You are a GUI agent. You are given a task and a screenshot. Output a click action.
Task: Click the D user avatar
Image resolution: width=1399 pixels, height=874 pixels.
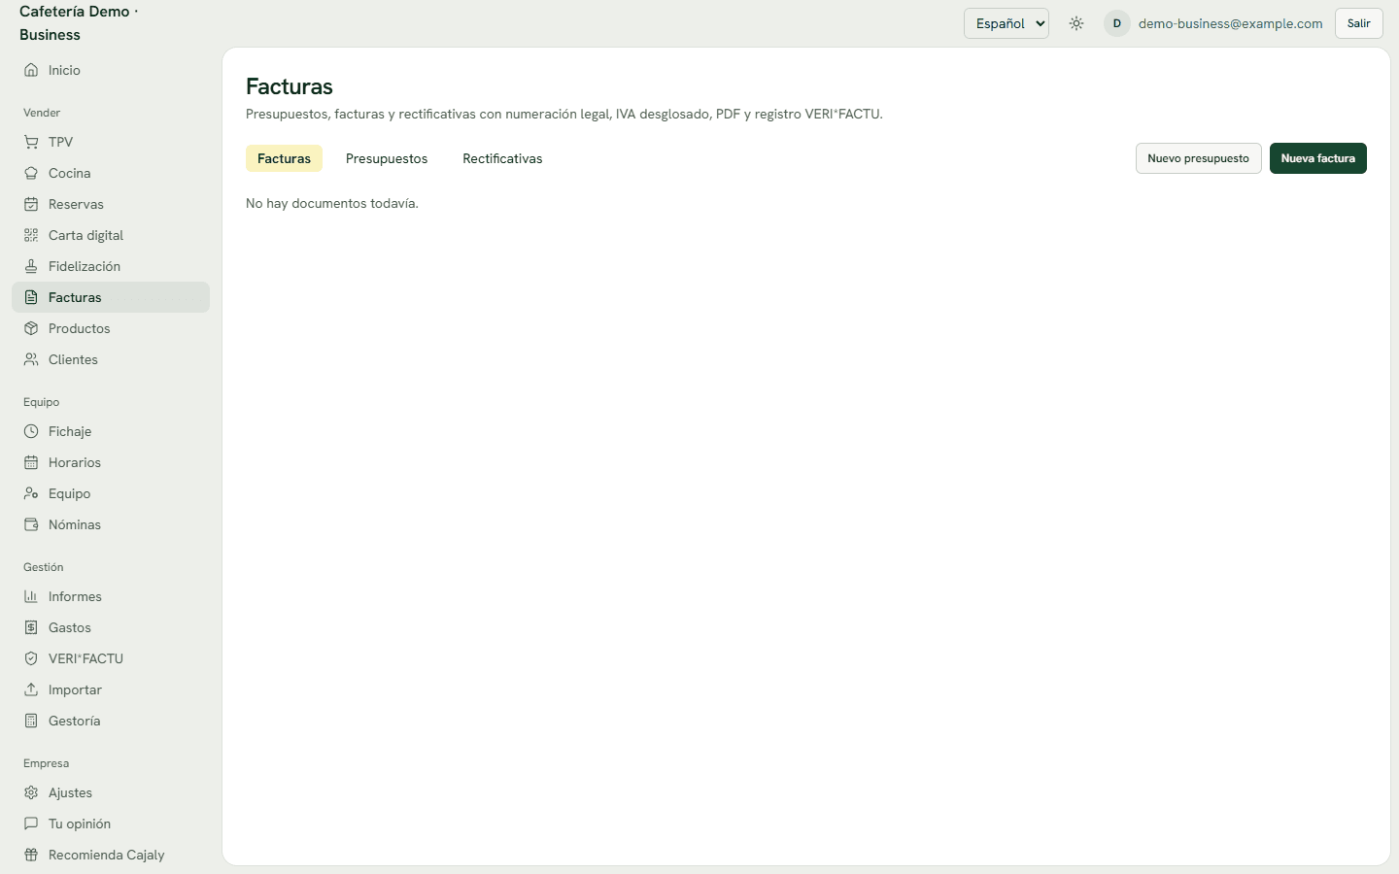pos(1117,23)
